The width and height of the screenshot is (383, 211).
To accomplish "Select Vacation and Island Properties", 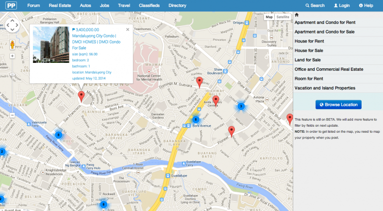I will coord(325,88).
